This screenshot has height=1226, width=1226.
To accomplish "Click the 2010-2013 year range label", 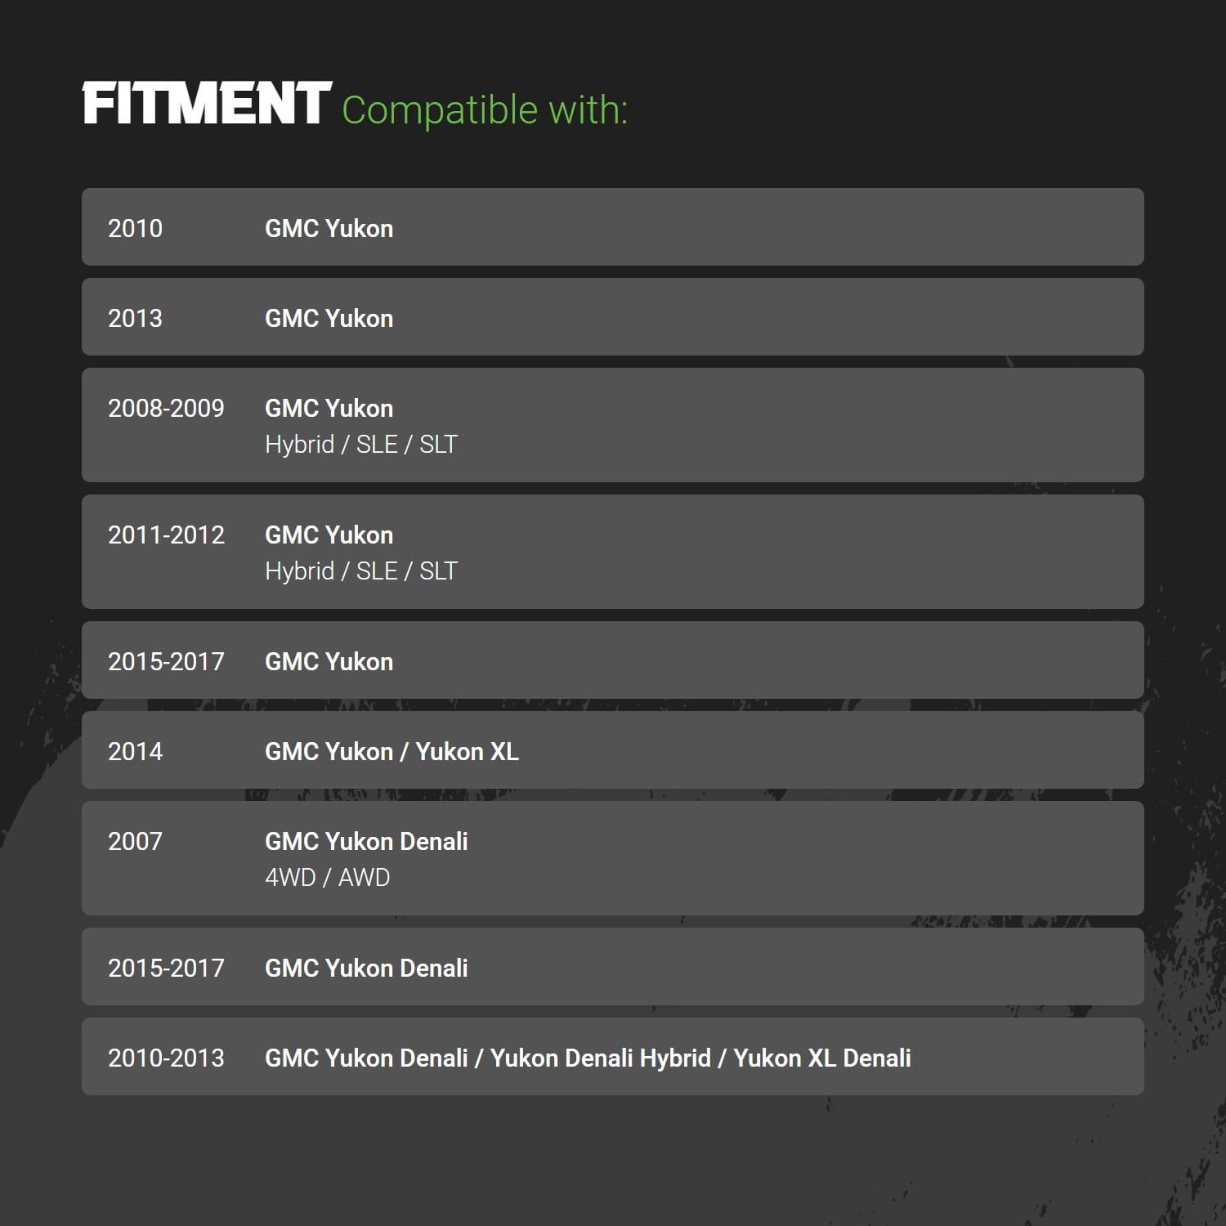I will 166,1058.
